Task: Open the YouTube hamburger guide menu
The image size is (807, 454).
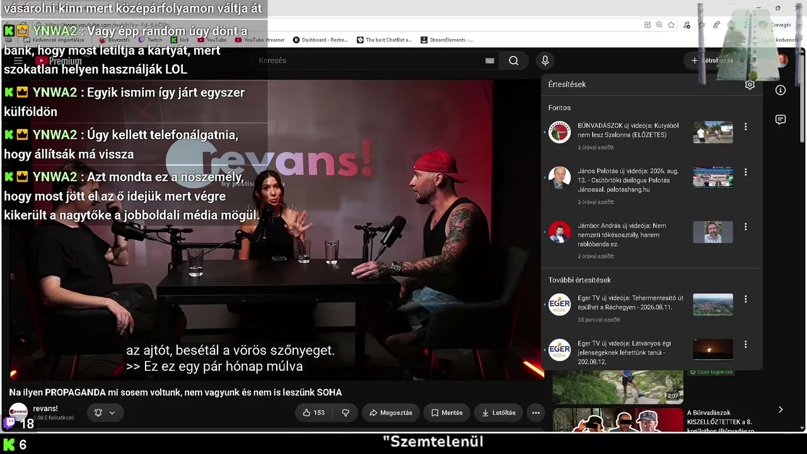Action: click(18, 61)
